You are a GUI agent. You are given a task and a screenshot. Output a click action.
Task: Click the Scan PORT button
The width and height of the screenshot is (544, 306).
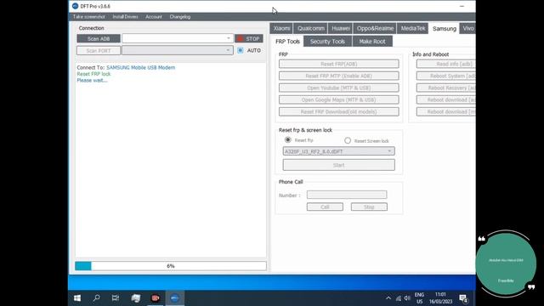pos(99,51)
